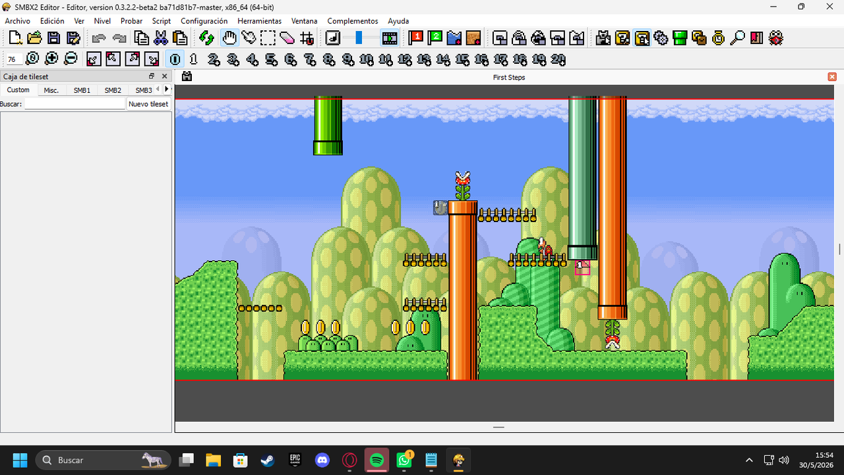Screen dimensions: 844x475
Task: Open level properties gear icon
Action: point(661,38)
